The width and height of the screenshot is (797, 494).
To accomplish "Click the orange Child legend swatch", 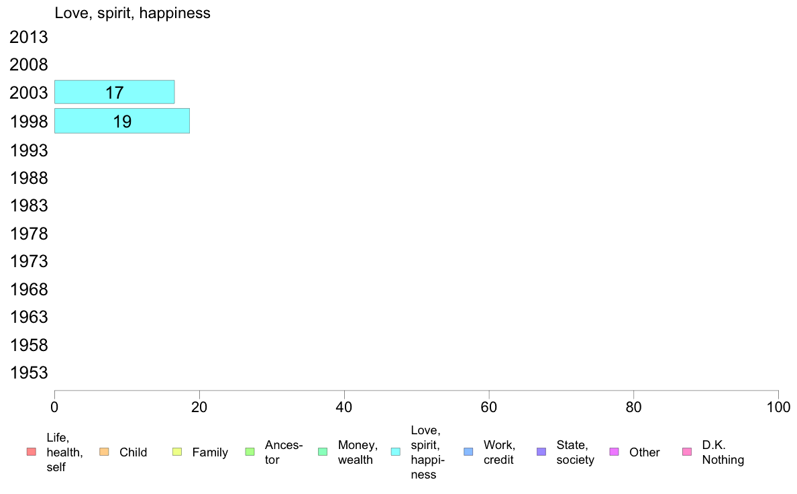I will pyautogui.click(x=104, y=452).
